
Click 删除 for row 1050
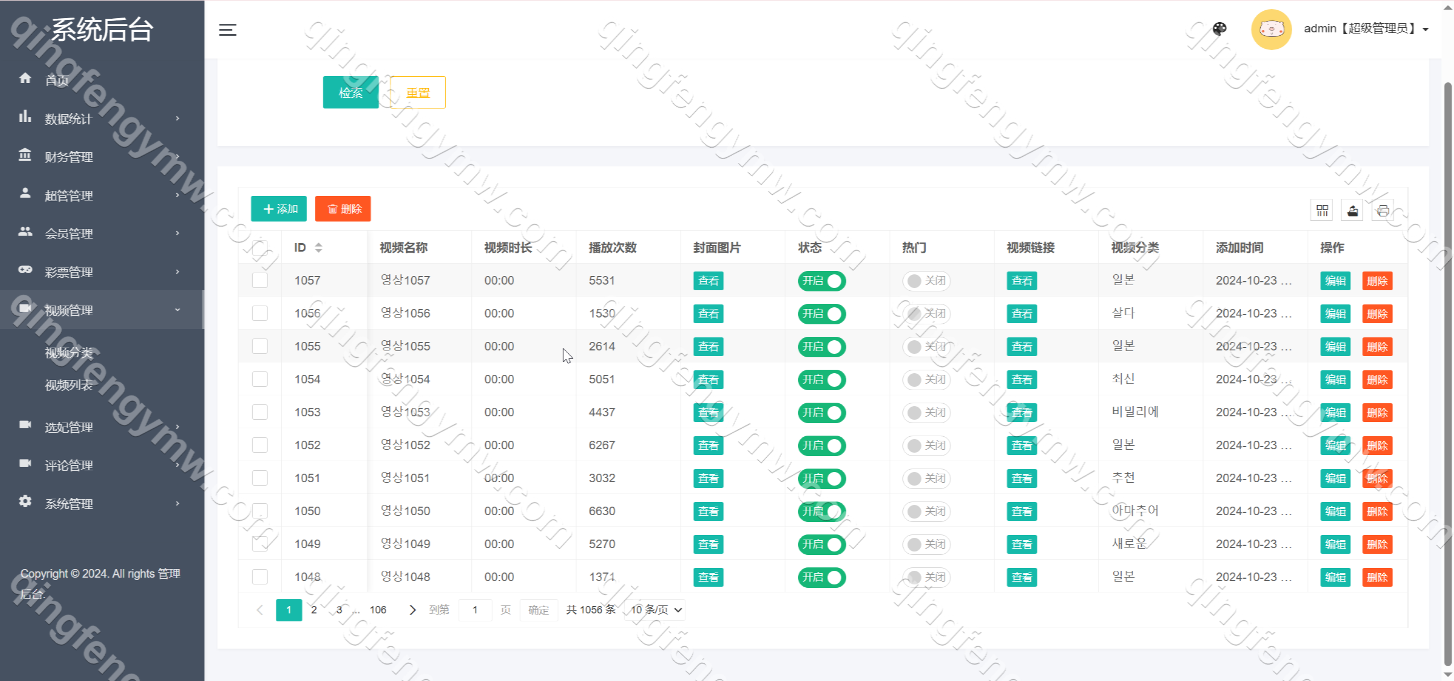pyautogui.click(x=1377, y=511)
